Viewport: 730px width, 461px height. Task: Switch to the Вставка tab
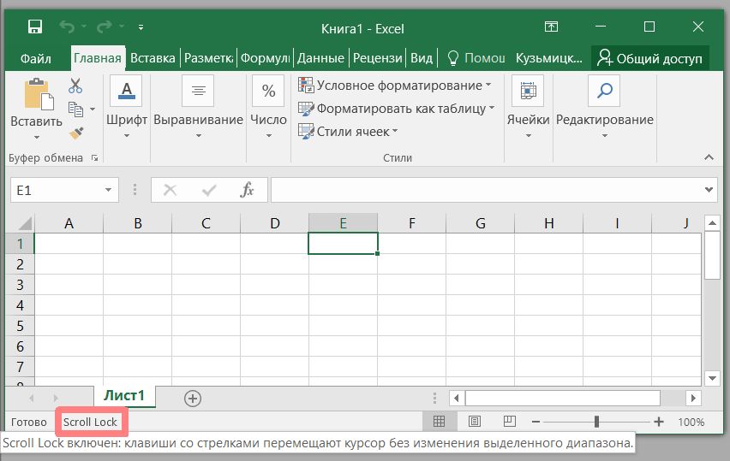(x=153, y=58)
